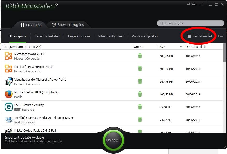Image resolution: width=227 pixels, height=154 pixels.
Task: Select Intel Graphics driver computer icon
Action: point(9,119)
